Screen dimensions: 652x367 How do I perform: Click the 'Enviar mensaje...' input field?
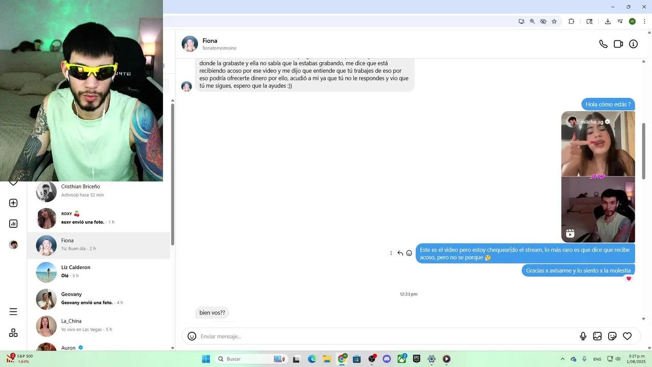point(387,336)
